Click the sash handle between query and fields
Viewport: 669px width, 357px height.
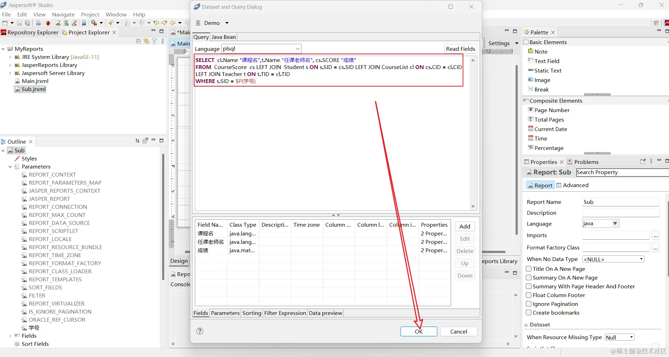click(336, 215)
